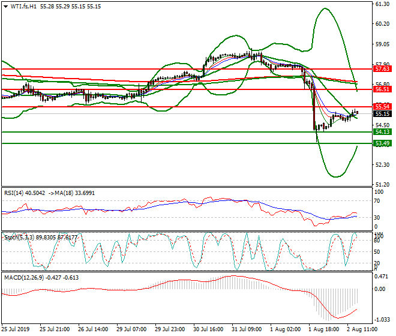The width and height of the screenshot is (396, 336).
Task: Click the Stoch(5,3,3) indicator label
Action: click(x=41, y=238)
